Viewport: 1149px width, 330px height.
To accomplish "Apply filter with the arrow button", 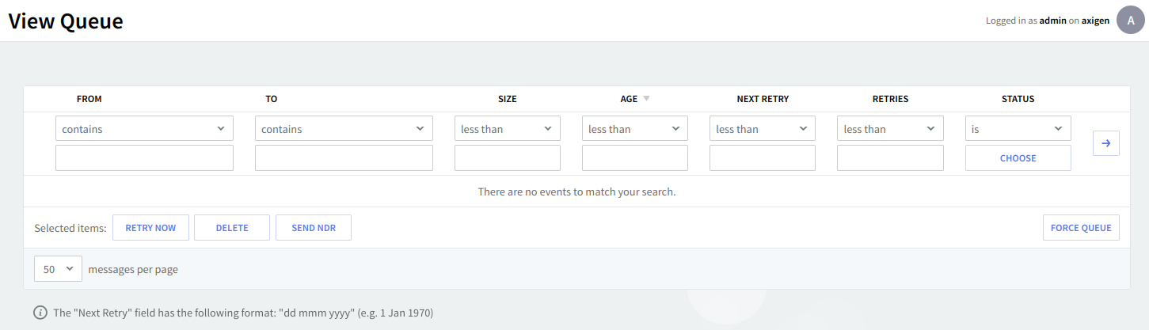I will 1105,143.
